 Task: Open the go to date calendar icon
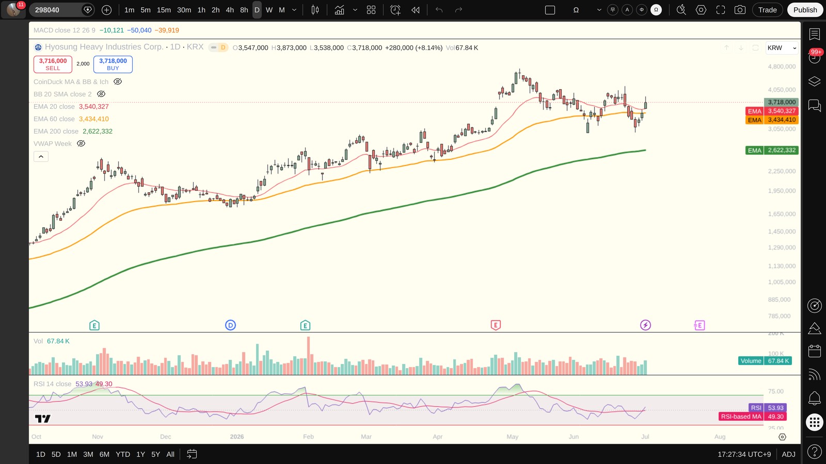tap(192, 454)
